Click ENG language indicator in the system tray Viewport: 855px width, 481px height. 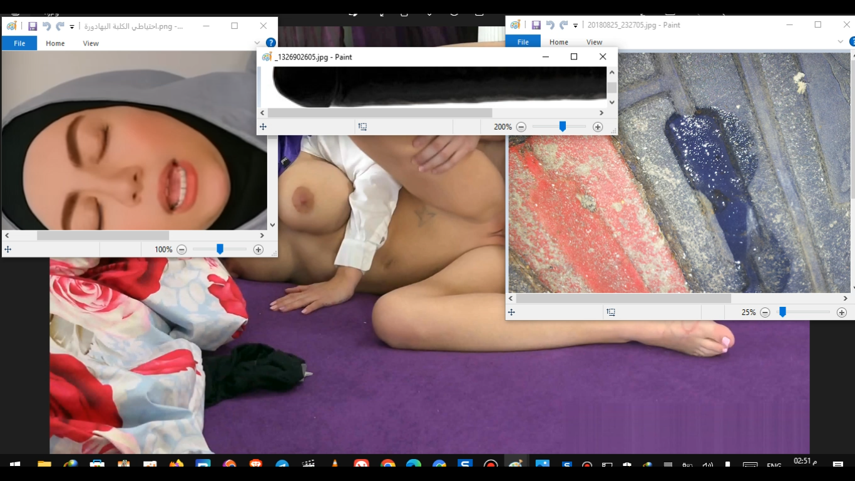click(774, 465)
